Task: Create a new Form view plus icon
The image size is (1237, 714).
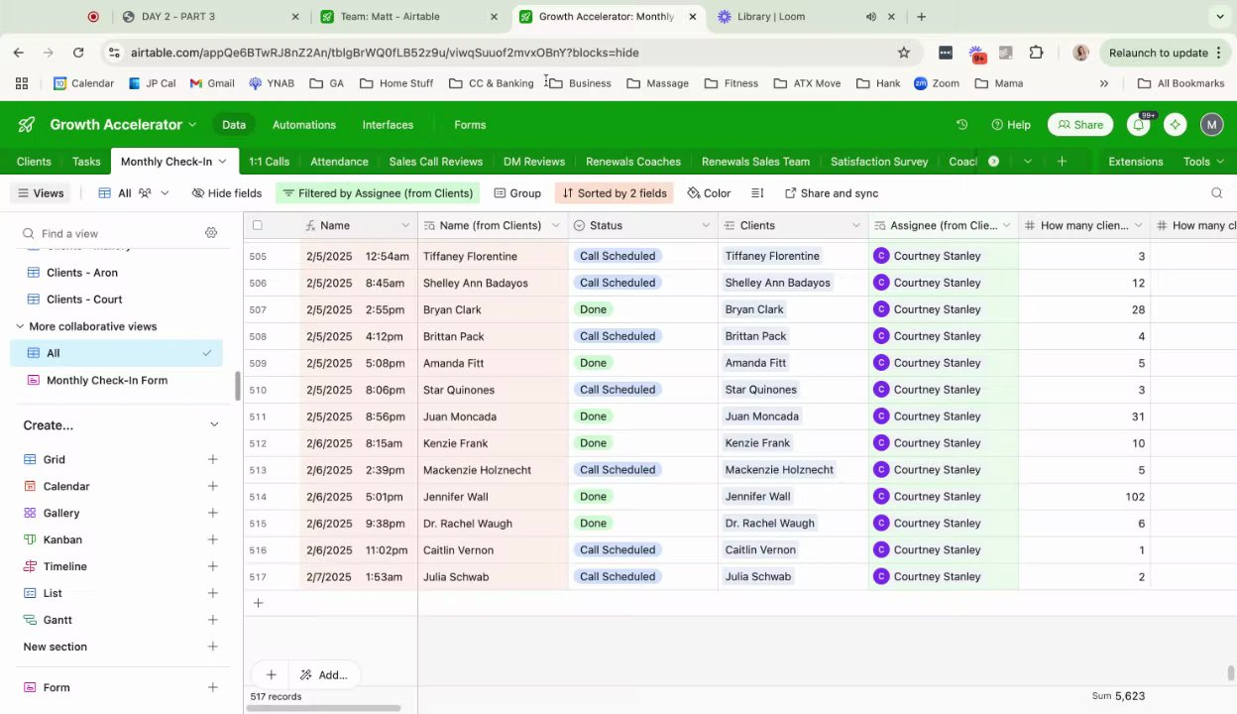Action: tap(212, 688)
